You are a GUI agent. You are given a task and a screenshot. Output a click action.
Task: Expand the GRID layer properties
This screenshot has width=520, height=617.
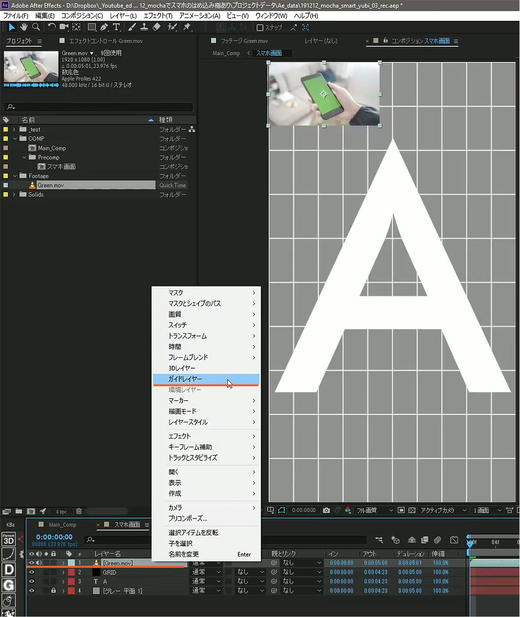[63, 572]
